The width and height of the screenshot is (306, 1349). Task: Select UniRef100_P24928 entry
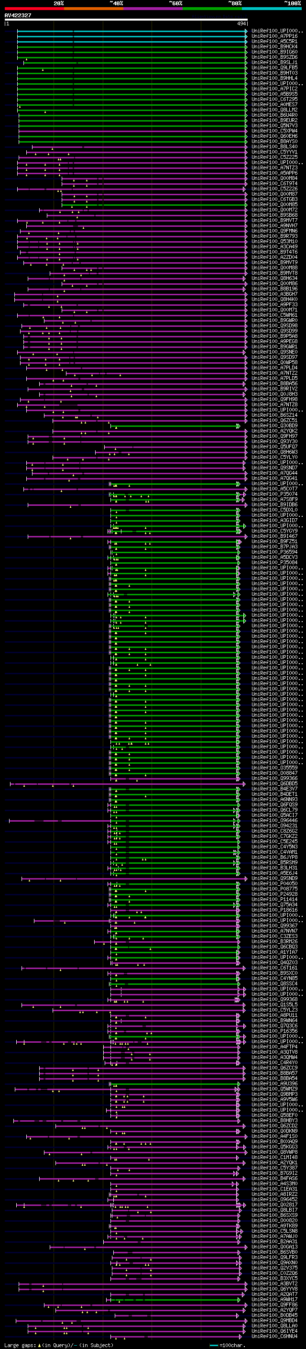[274, 894]
